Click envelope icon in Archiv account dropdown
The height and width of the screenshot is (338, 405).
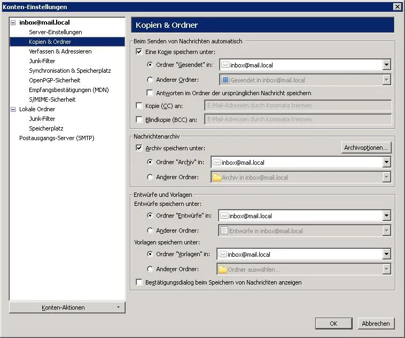(x=217, y=163)
